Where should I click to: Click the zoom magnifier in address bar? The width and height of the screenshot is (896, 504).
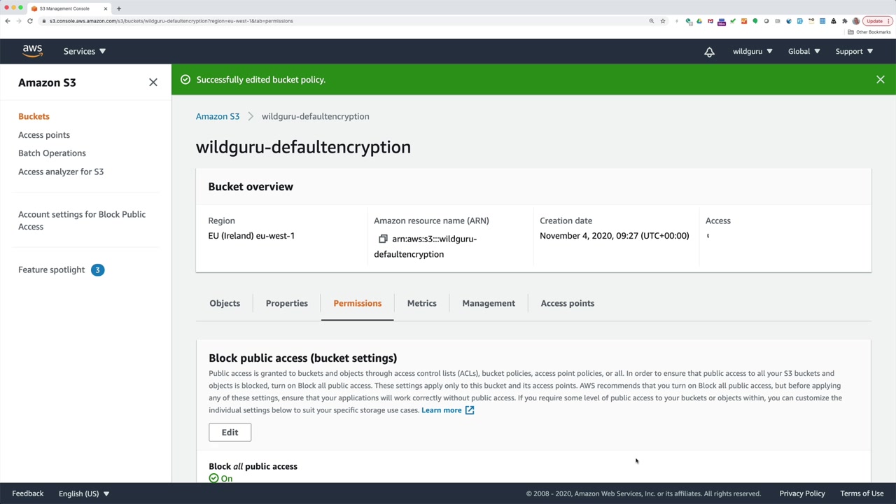click(x=652, y=21)
